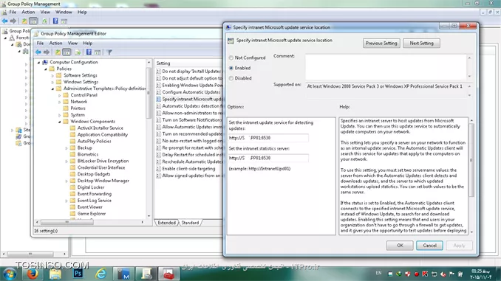Click the Apply button in dialog

click(x=459, y=246)
